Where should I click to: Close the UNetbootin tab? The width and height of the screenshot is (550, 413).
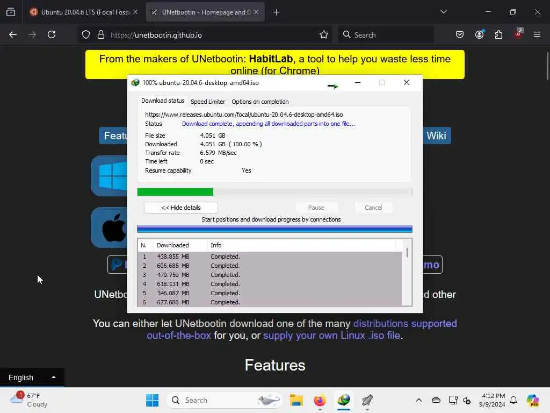(x=256, y=12)
